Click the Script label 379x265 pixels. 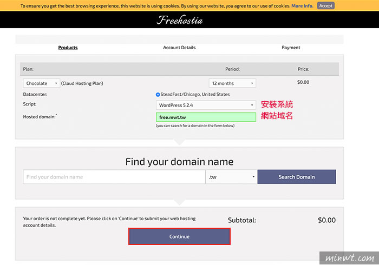(x=30, y=104)
